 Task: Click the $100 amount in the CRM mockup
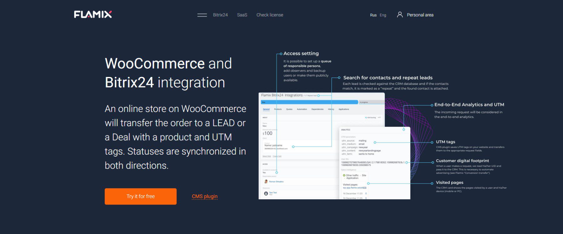pos(267,133)
